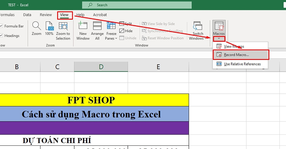286x149 pixels.
Task: Click the 'DỰ TOÁN CHI PHÍ' cell
Action: (x=94, y=140)
